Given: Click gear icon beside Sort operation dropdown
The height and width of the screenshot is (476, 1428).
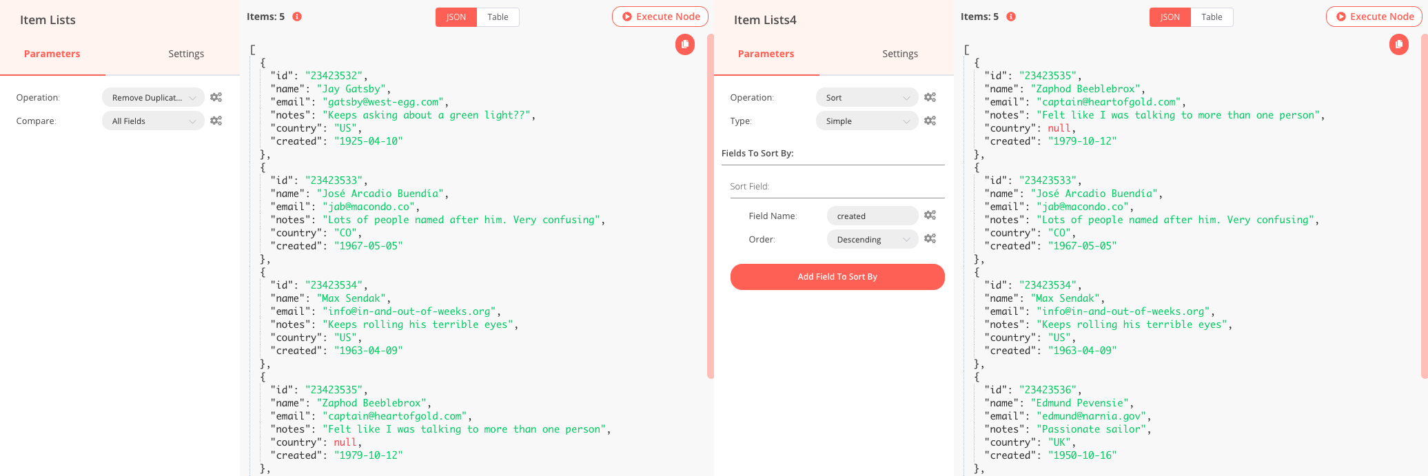Looking at the screenshot, I should click(x=930, y=98).
